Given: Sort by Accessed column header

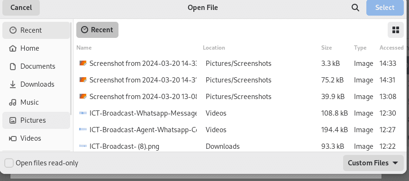Looking at the screenshot, I should click(x=391, y=48).
